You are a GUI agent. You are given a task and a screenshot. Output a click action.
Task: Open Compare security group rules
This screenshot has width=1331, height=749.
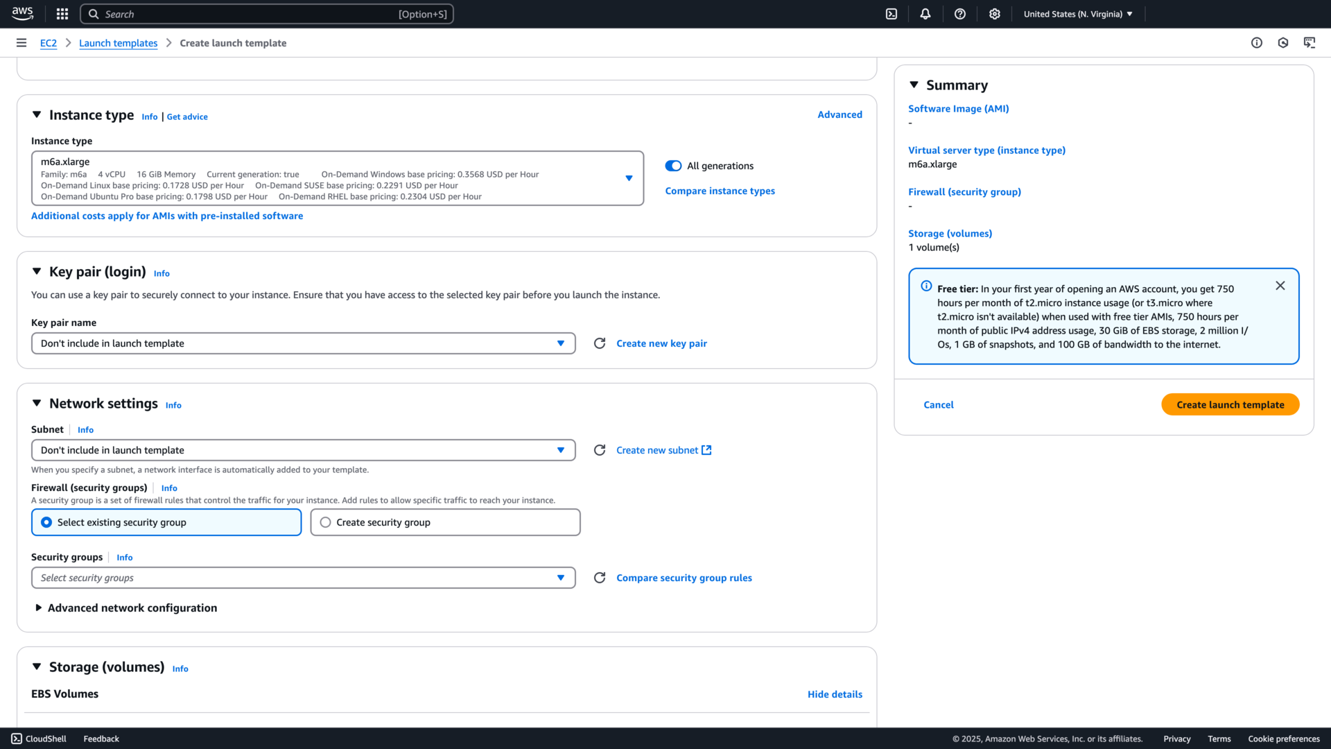[684, 578]
